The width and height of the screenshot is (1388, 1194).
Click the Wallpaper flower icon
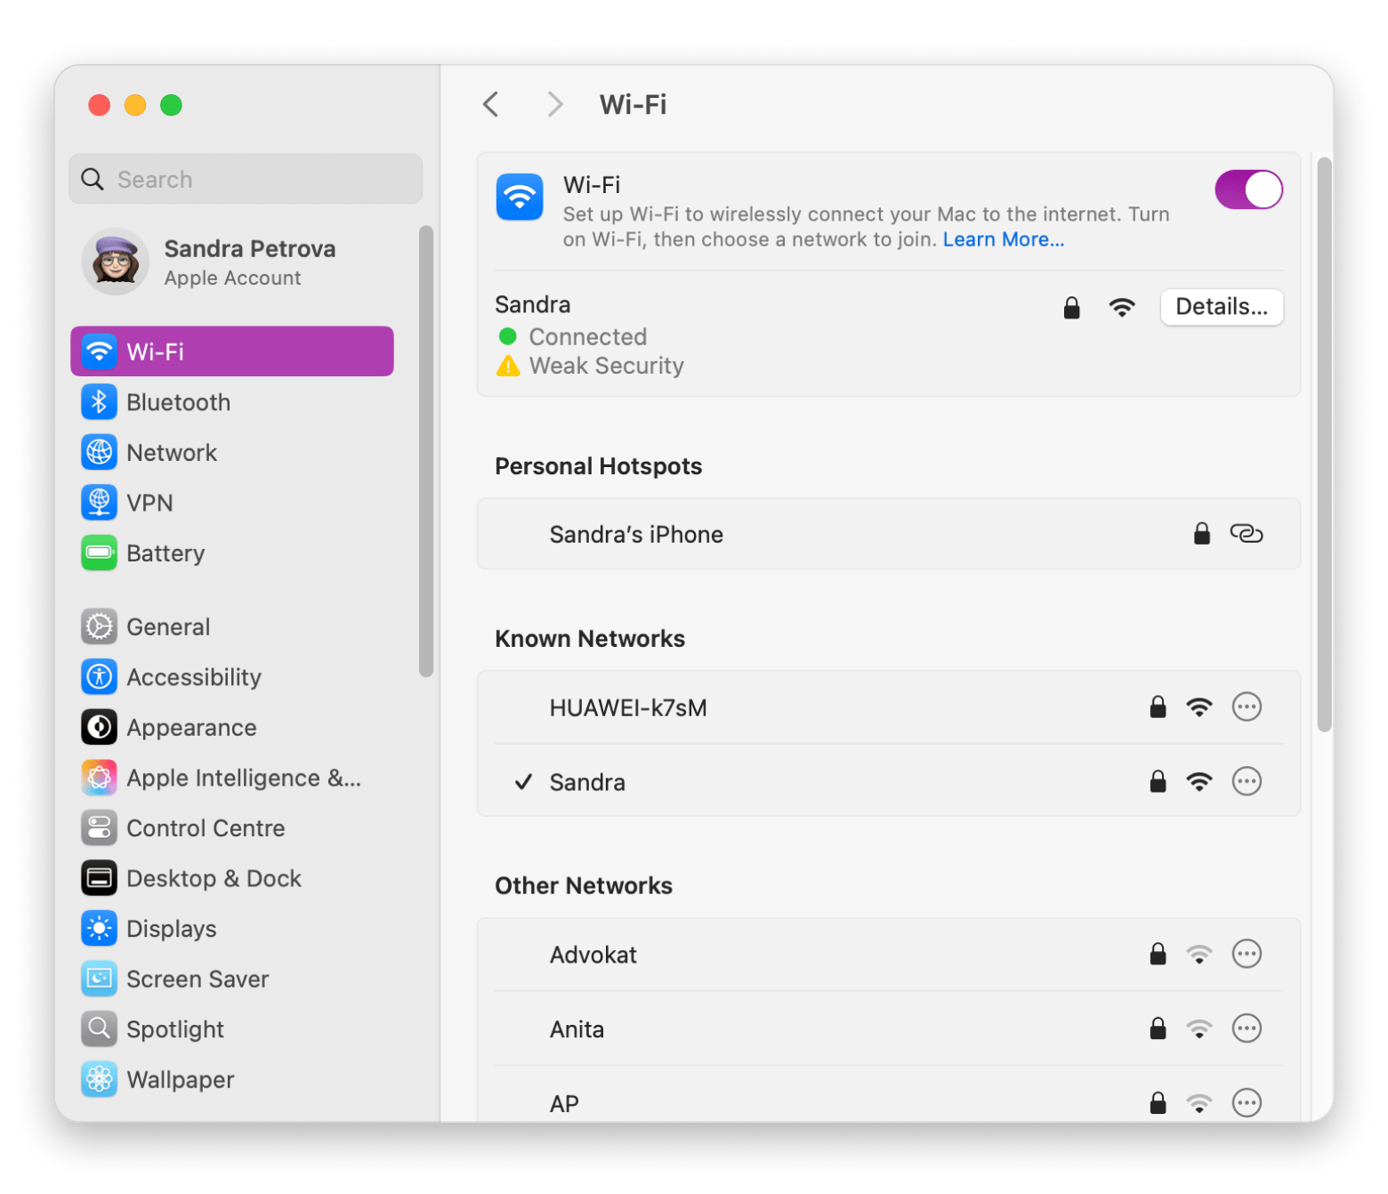click(99, 1079)
